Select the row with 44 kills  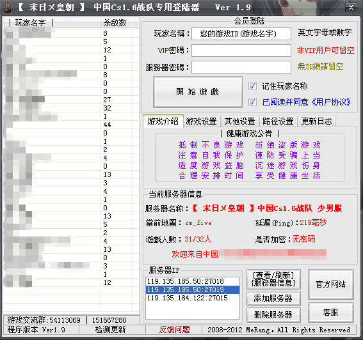pos(71,125)
